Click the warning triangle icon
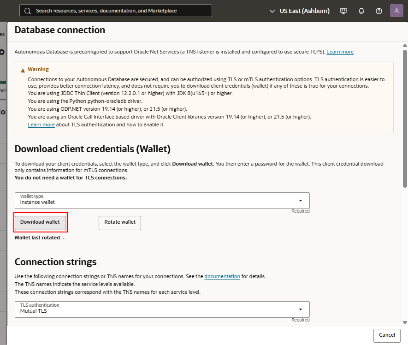 [23, 70]
